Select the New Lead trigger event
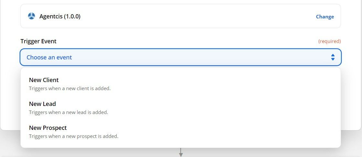 click(181, 108)
